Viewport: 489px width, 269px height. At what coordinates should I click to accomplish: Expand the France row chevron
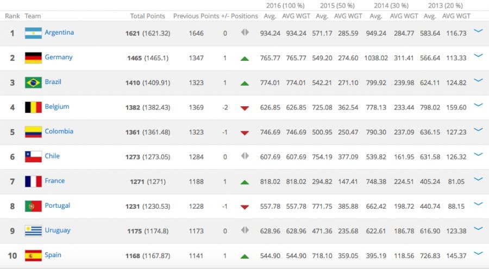coord(478,179)
